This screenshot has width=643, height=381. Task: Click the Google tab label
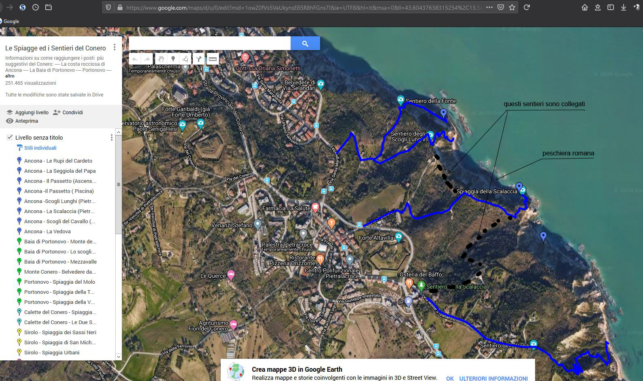[x=11, y=21]
